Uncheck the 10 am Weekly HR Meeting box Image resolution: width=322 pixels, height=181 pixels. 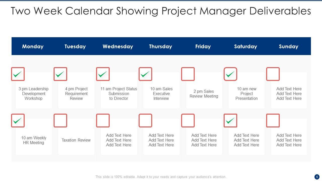(18, 121)
